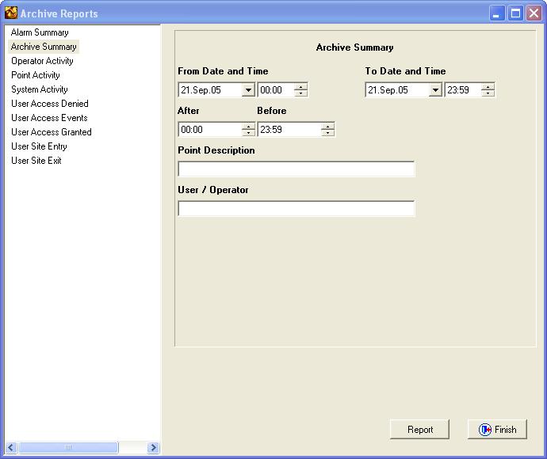Image resolution: width=547 pixels, height=459 pixels.
Task: Choose User Access Granted report
Action: pos(52,132)
